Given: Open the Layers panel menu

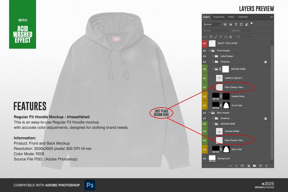Looking at the screenshot, I should (271, 17).
